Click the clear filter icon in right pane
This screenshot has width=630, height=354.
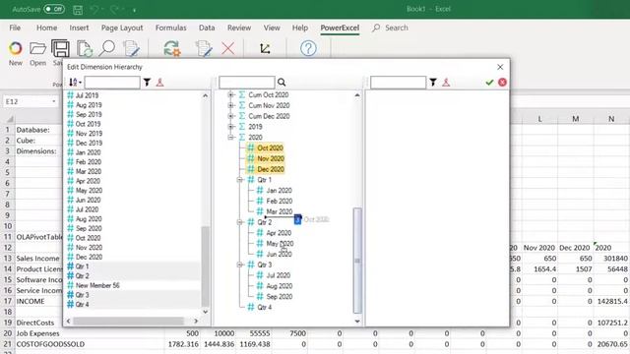(446, 83)
